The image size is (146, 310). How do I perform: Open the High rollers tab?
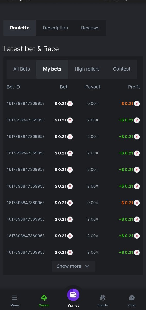coord(87,69)
